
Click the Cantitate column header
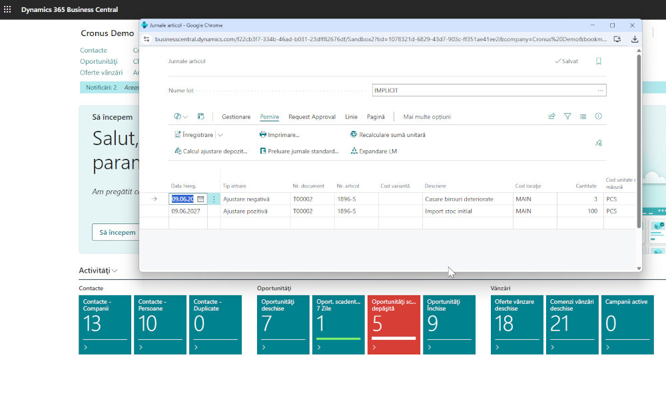click(585, 186)
